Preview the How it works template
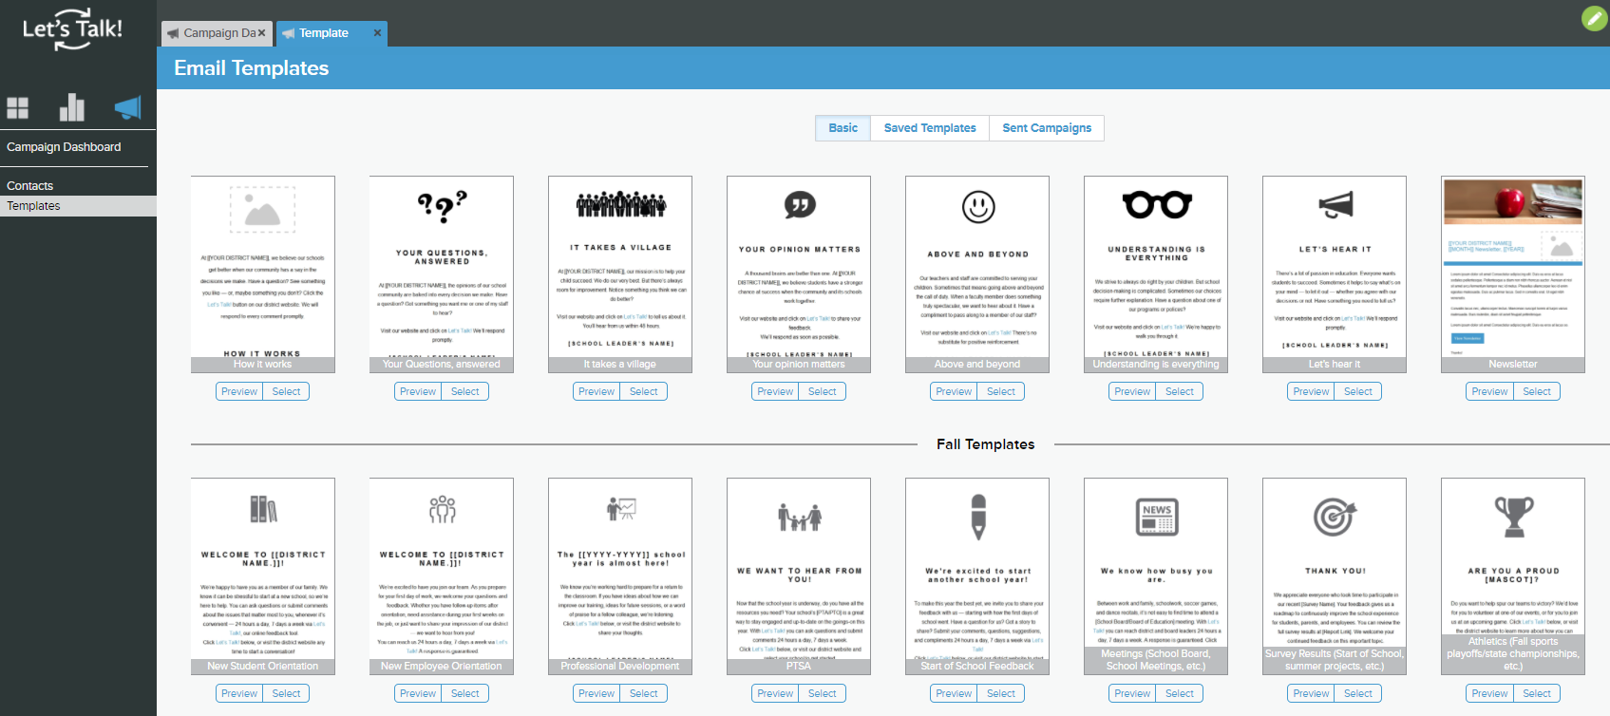 (239, 391)
